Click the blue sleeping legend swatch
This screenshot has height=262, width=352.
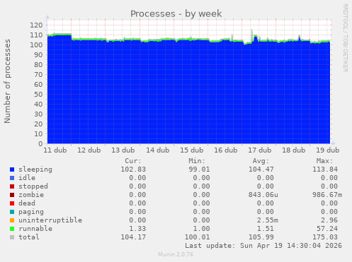coord(12,169)
